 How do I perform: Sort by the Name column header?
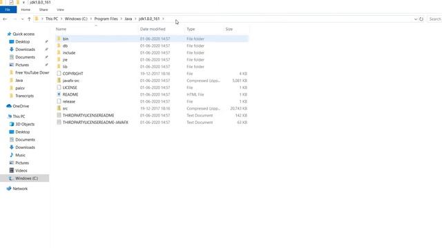click(61, 29)
